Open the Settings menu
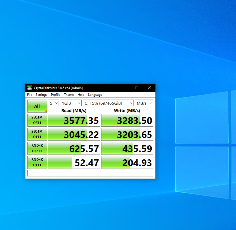This screenshot has height=230, width=236. pyautogui.click(x=42, y=95)
